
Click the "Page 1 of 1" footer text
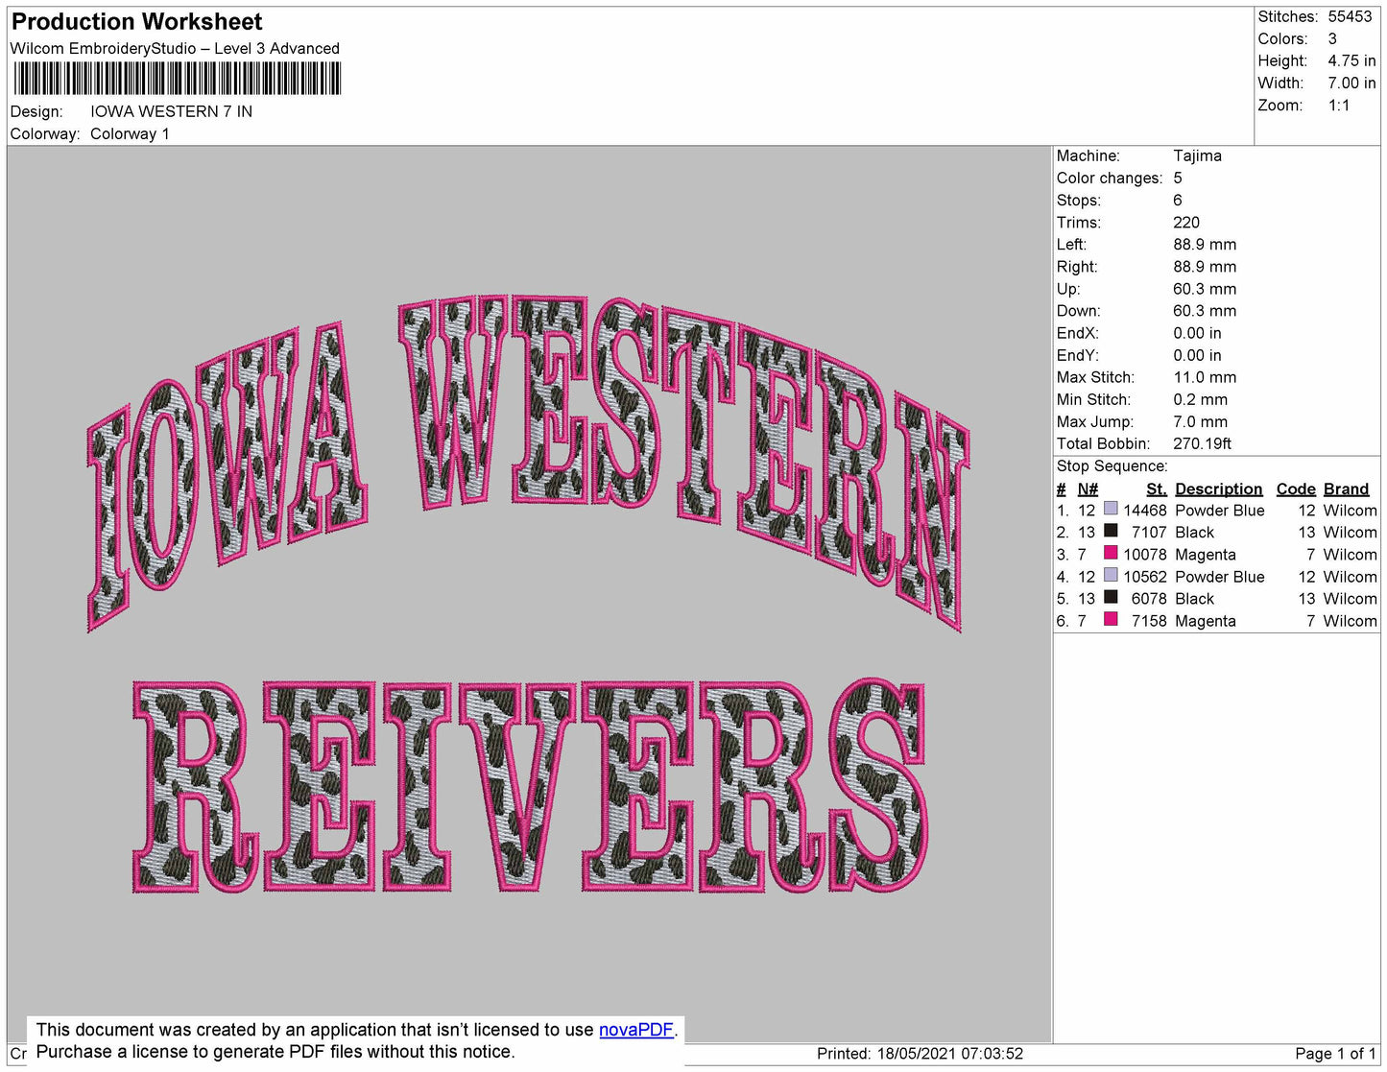(1336, 1054)
